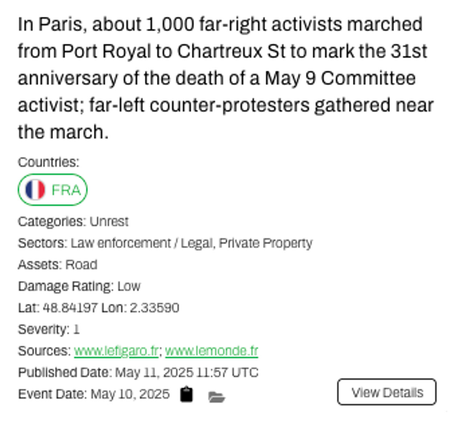Screen dimensions: 464x427
Task: Click the French flag icon
Action: (x=35, y=190)
